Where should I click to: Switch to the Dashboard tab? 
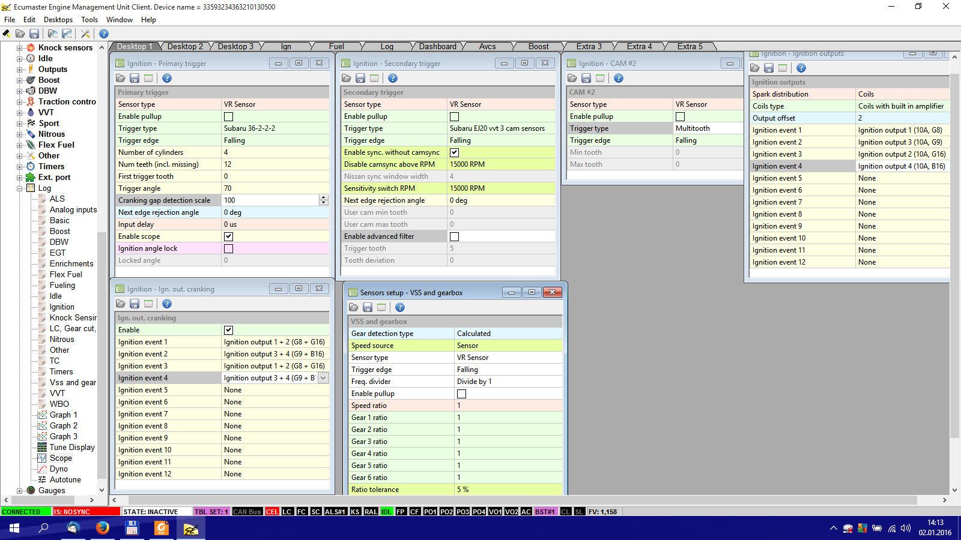437,46
